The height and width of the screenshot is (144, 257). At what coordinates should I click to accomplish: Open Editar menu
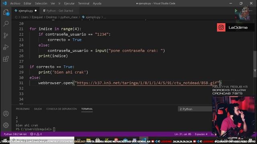[x=27, y=4]
